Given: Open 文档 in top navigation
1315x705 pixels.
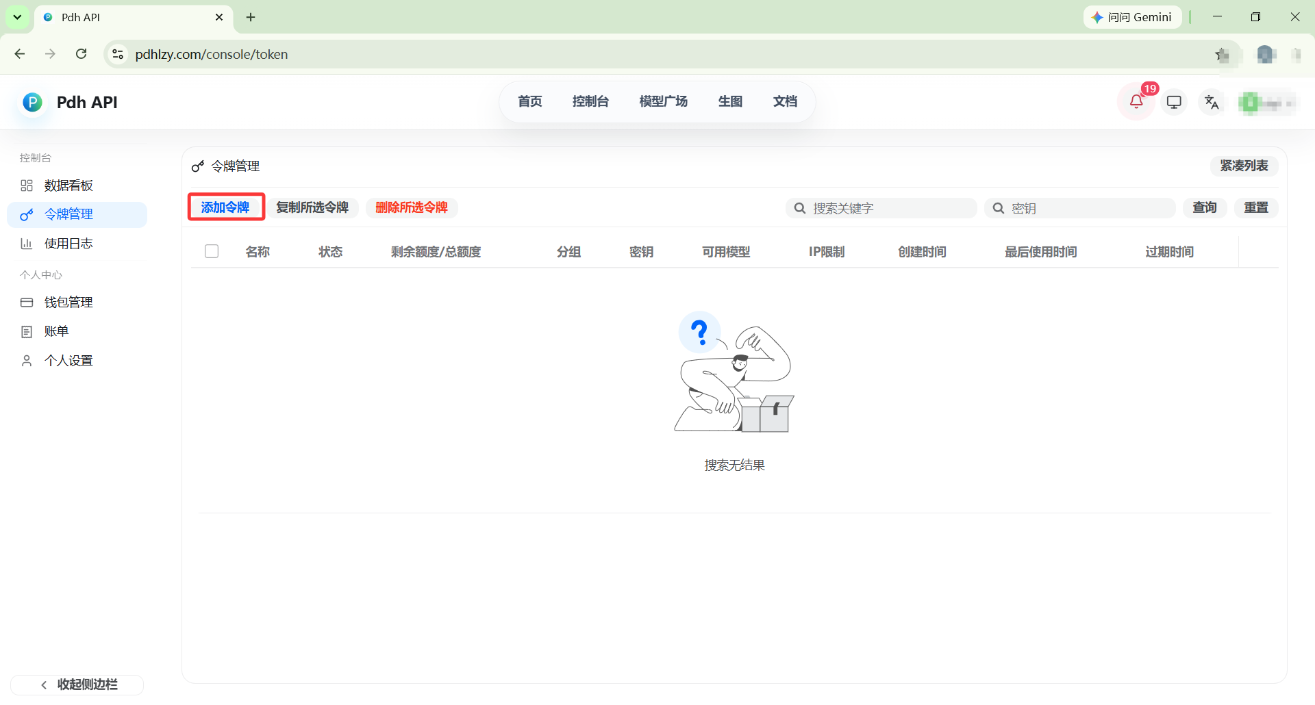Looking at the screenshot, I should click(785, 101).
